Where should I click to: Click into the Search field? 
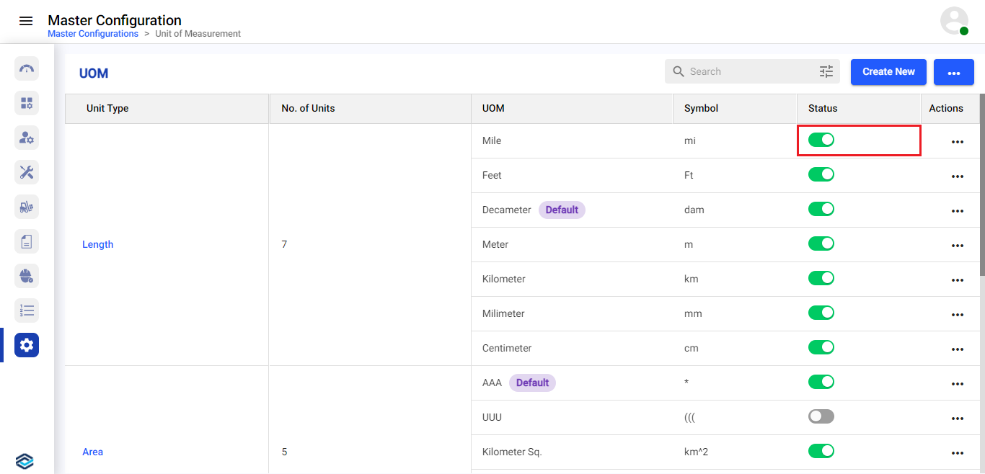(743, 71)
